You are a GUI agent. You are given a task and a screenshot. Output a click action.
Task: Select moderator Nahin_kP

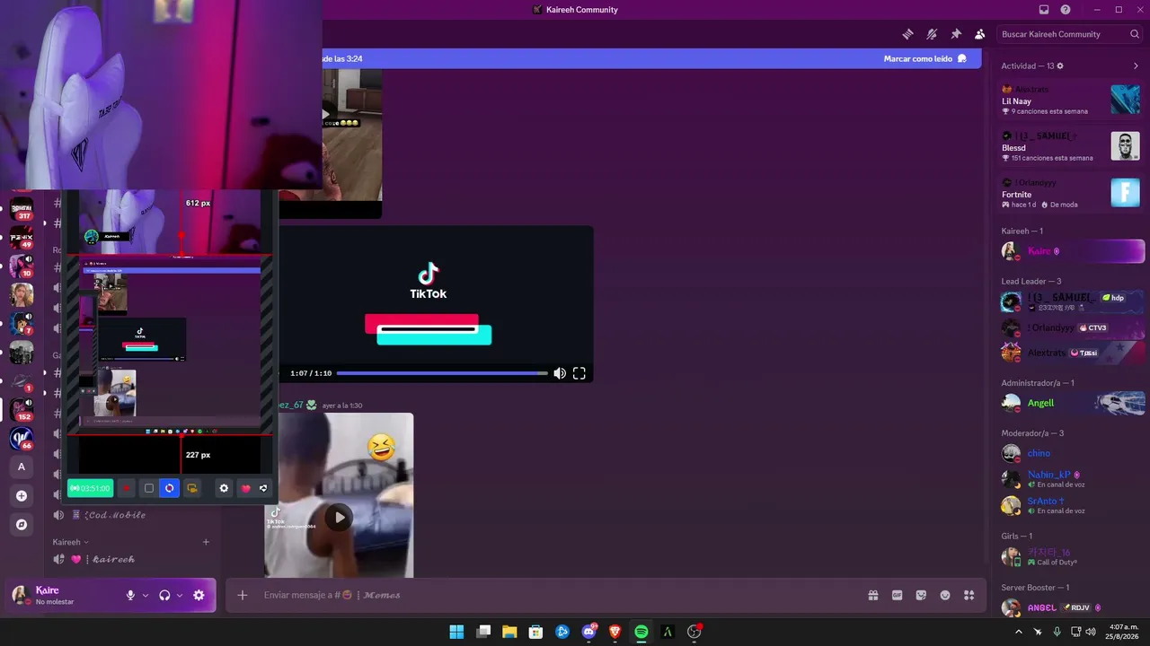point(1071,479)
